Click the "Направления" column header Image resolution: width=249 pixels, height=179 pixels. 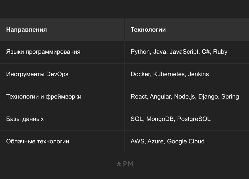62,30
